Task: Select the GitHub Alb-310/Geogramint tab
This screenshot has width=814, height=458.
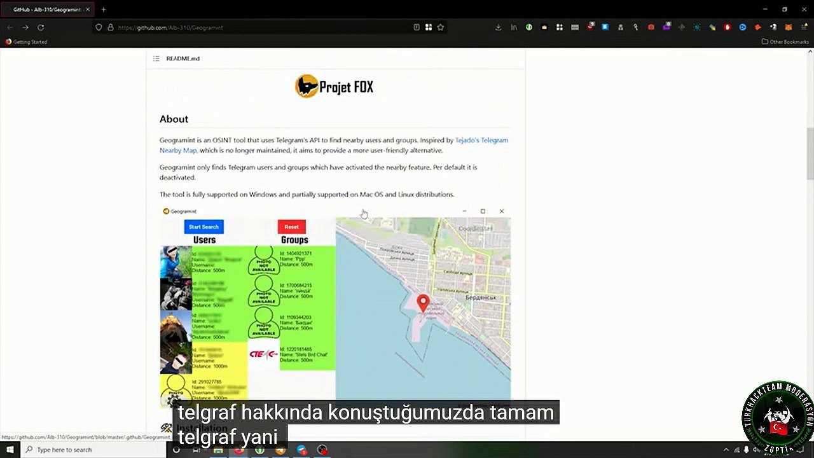Action: click(47, 10)
